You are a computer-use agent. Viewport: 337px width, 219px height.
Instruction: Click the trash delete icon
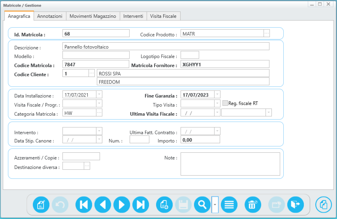253,204
